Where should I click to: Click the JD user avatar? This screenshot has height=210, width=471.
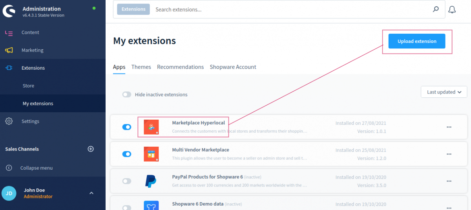(9, 193)
